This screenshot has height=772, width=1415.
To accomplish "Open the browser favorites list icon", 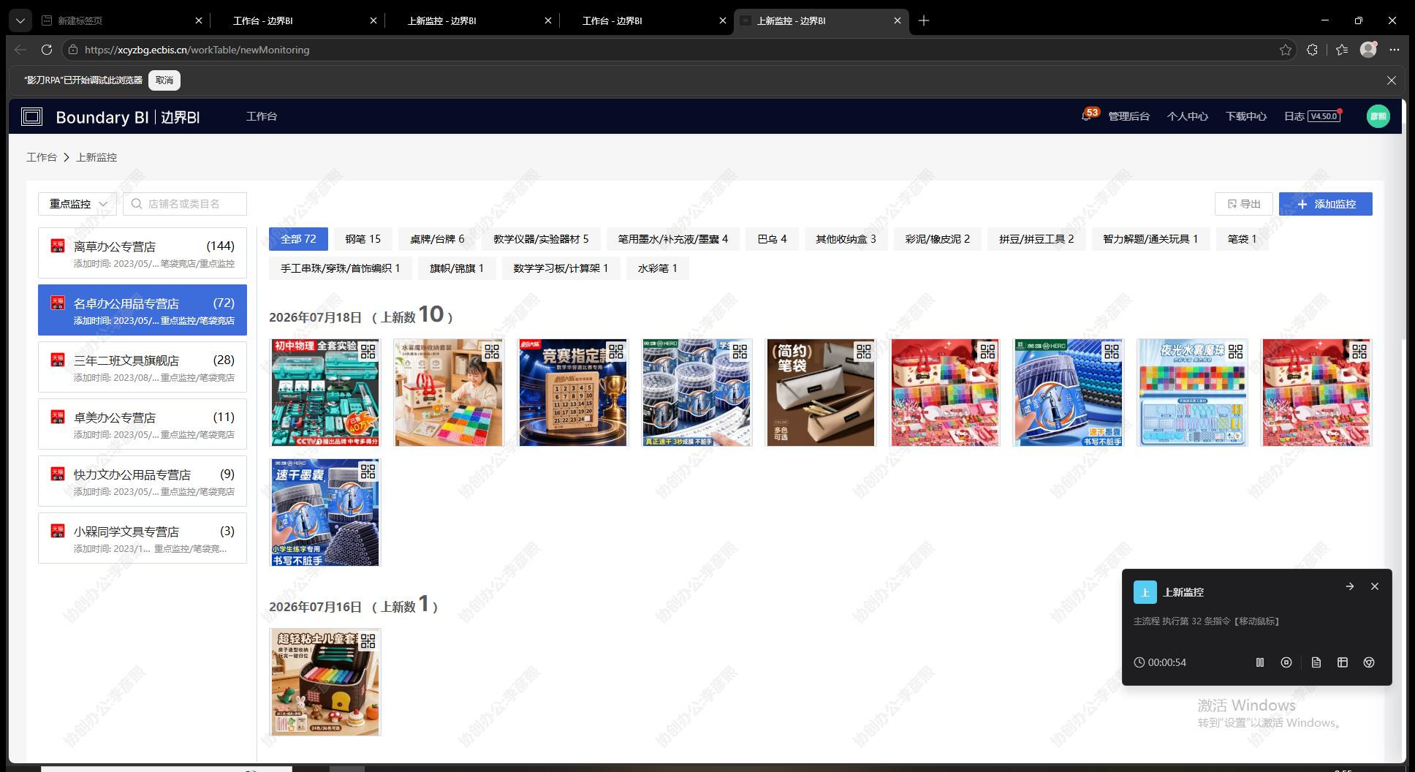I will coord(1342,50).
